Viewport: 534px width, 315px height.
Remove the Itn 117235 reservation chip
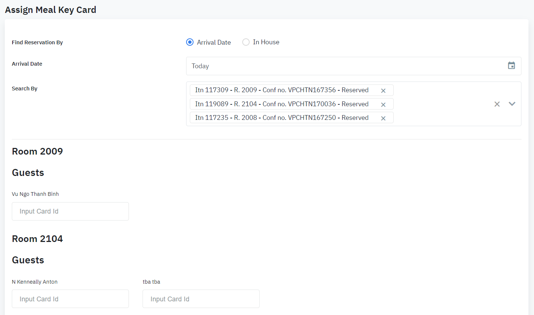click(x=383, y=118)
